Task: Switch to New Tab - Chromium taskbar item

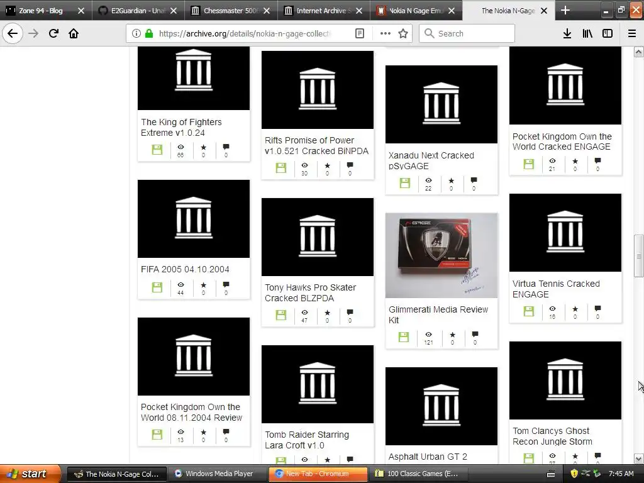Action: (318, 474)
